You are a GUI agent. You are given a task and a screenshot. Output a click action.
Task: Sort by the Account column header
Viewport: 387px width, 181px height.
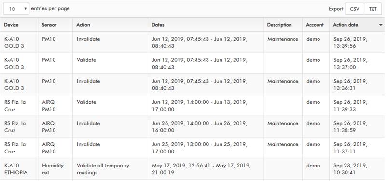coord(315,25)
